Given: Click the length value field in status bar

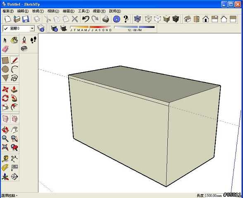Looking at the screenshot, I should pos(214,196).
